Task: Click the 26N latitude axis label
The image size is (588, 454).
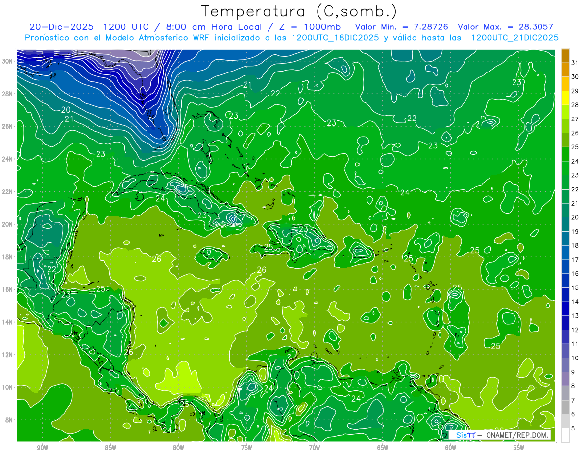Action: [x=8, y=126]
